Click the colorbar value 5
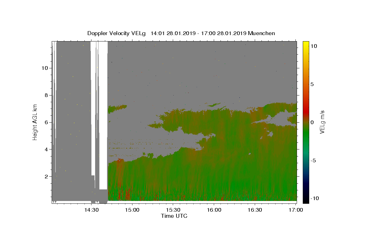Screen dimensions: 367x244 coord(312,84)
